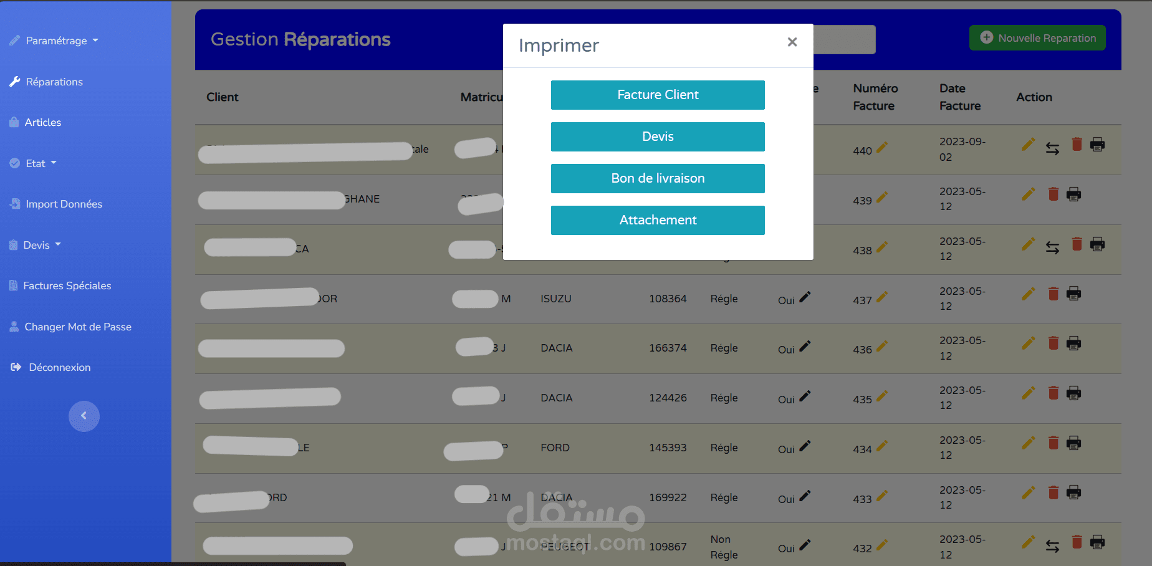Click the FORD brand cell
The image size is (1152, 566).
pos(555,448)
